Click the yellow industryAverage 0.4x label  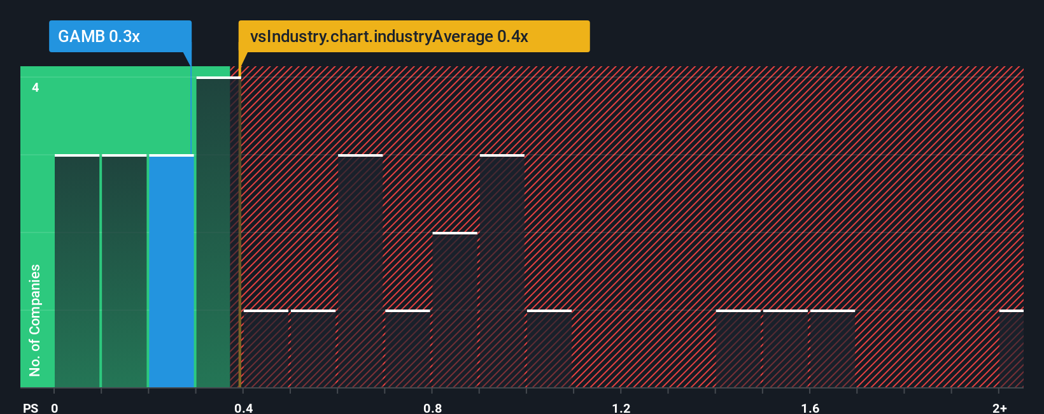pos(414,36)
